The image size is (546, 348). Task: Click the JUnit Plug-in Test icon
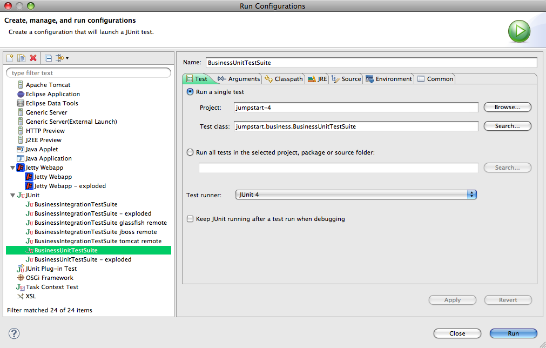[x=21, y=269]
